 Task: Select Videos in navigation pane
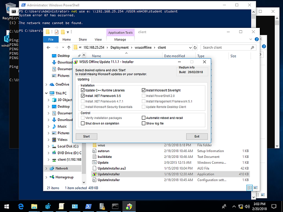[x=62, y=140]
